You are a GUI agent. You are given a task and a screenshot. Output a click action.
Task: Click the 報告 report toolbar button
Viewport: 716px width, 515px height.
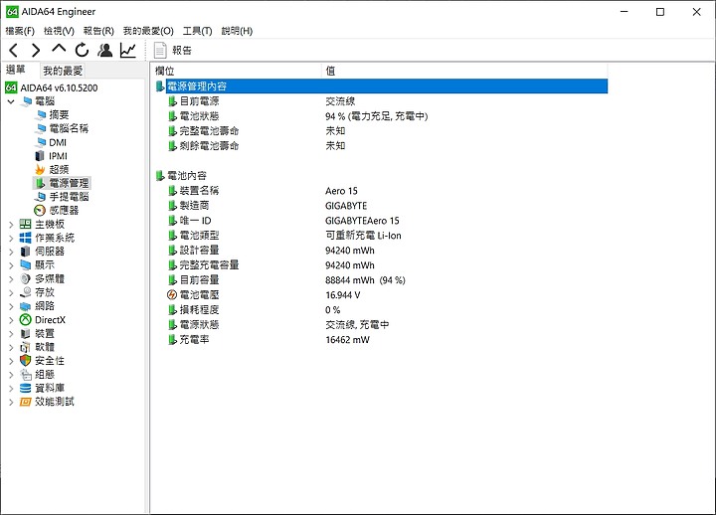pyautogui.click(x=173, y=51)
